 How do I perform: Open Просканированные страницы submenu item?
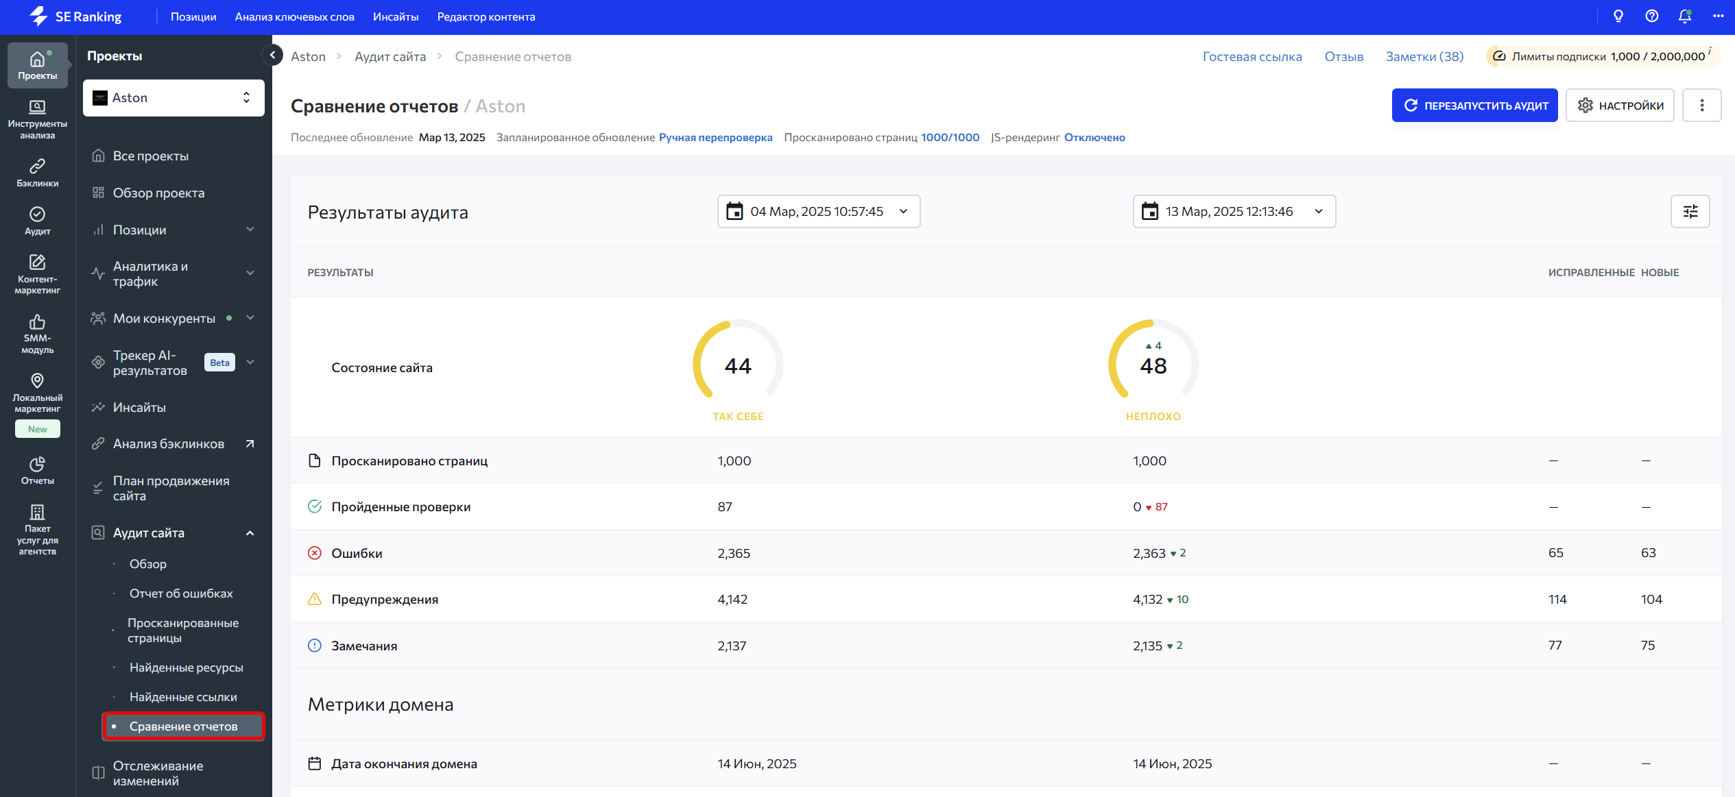click(x=183, y=630)
